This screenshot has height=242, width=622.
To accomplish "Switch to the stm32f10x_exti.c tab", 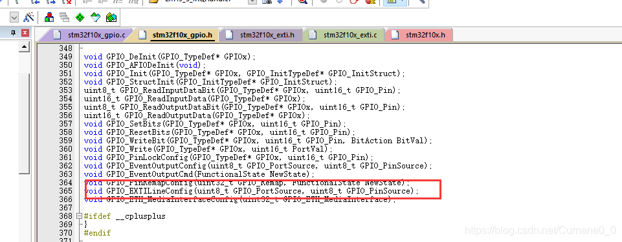I will pos(344,35).
